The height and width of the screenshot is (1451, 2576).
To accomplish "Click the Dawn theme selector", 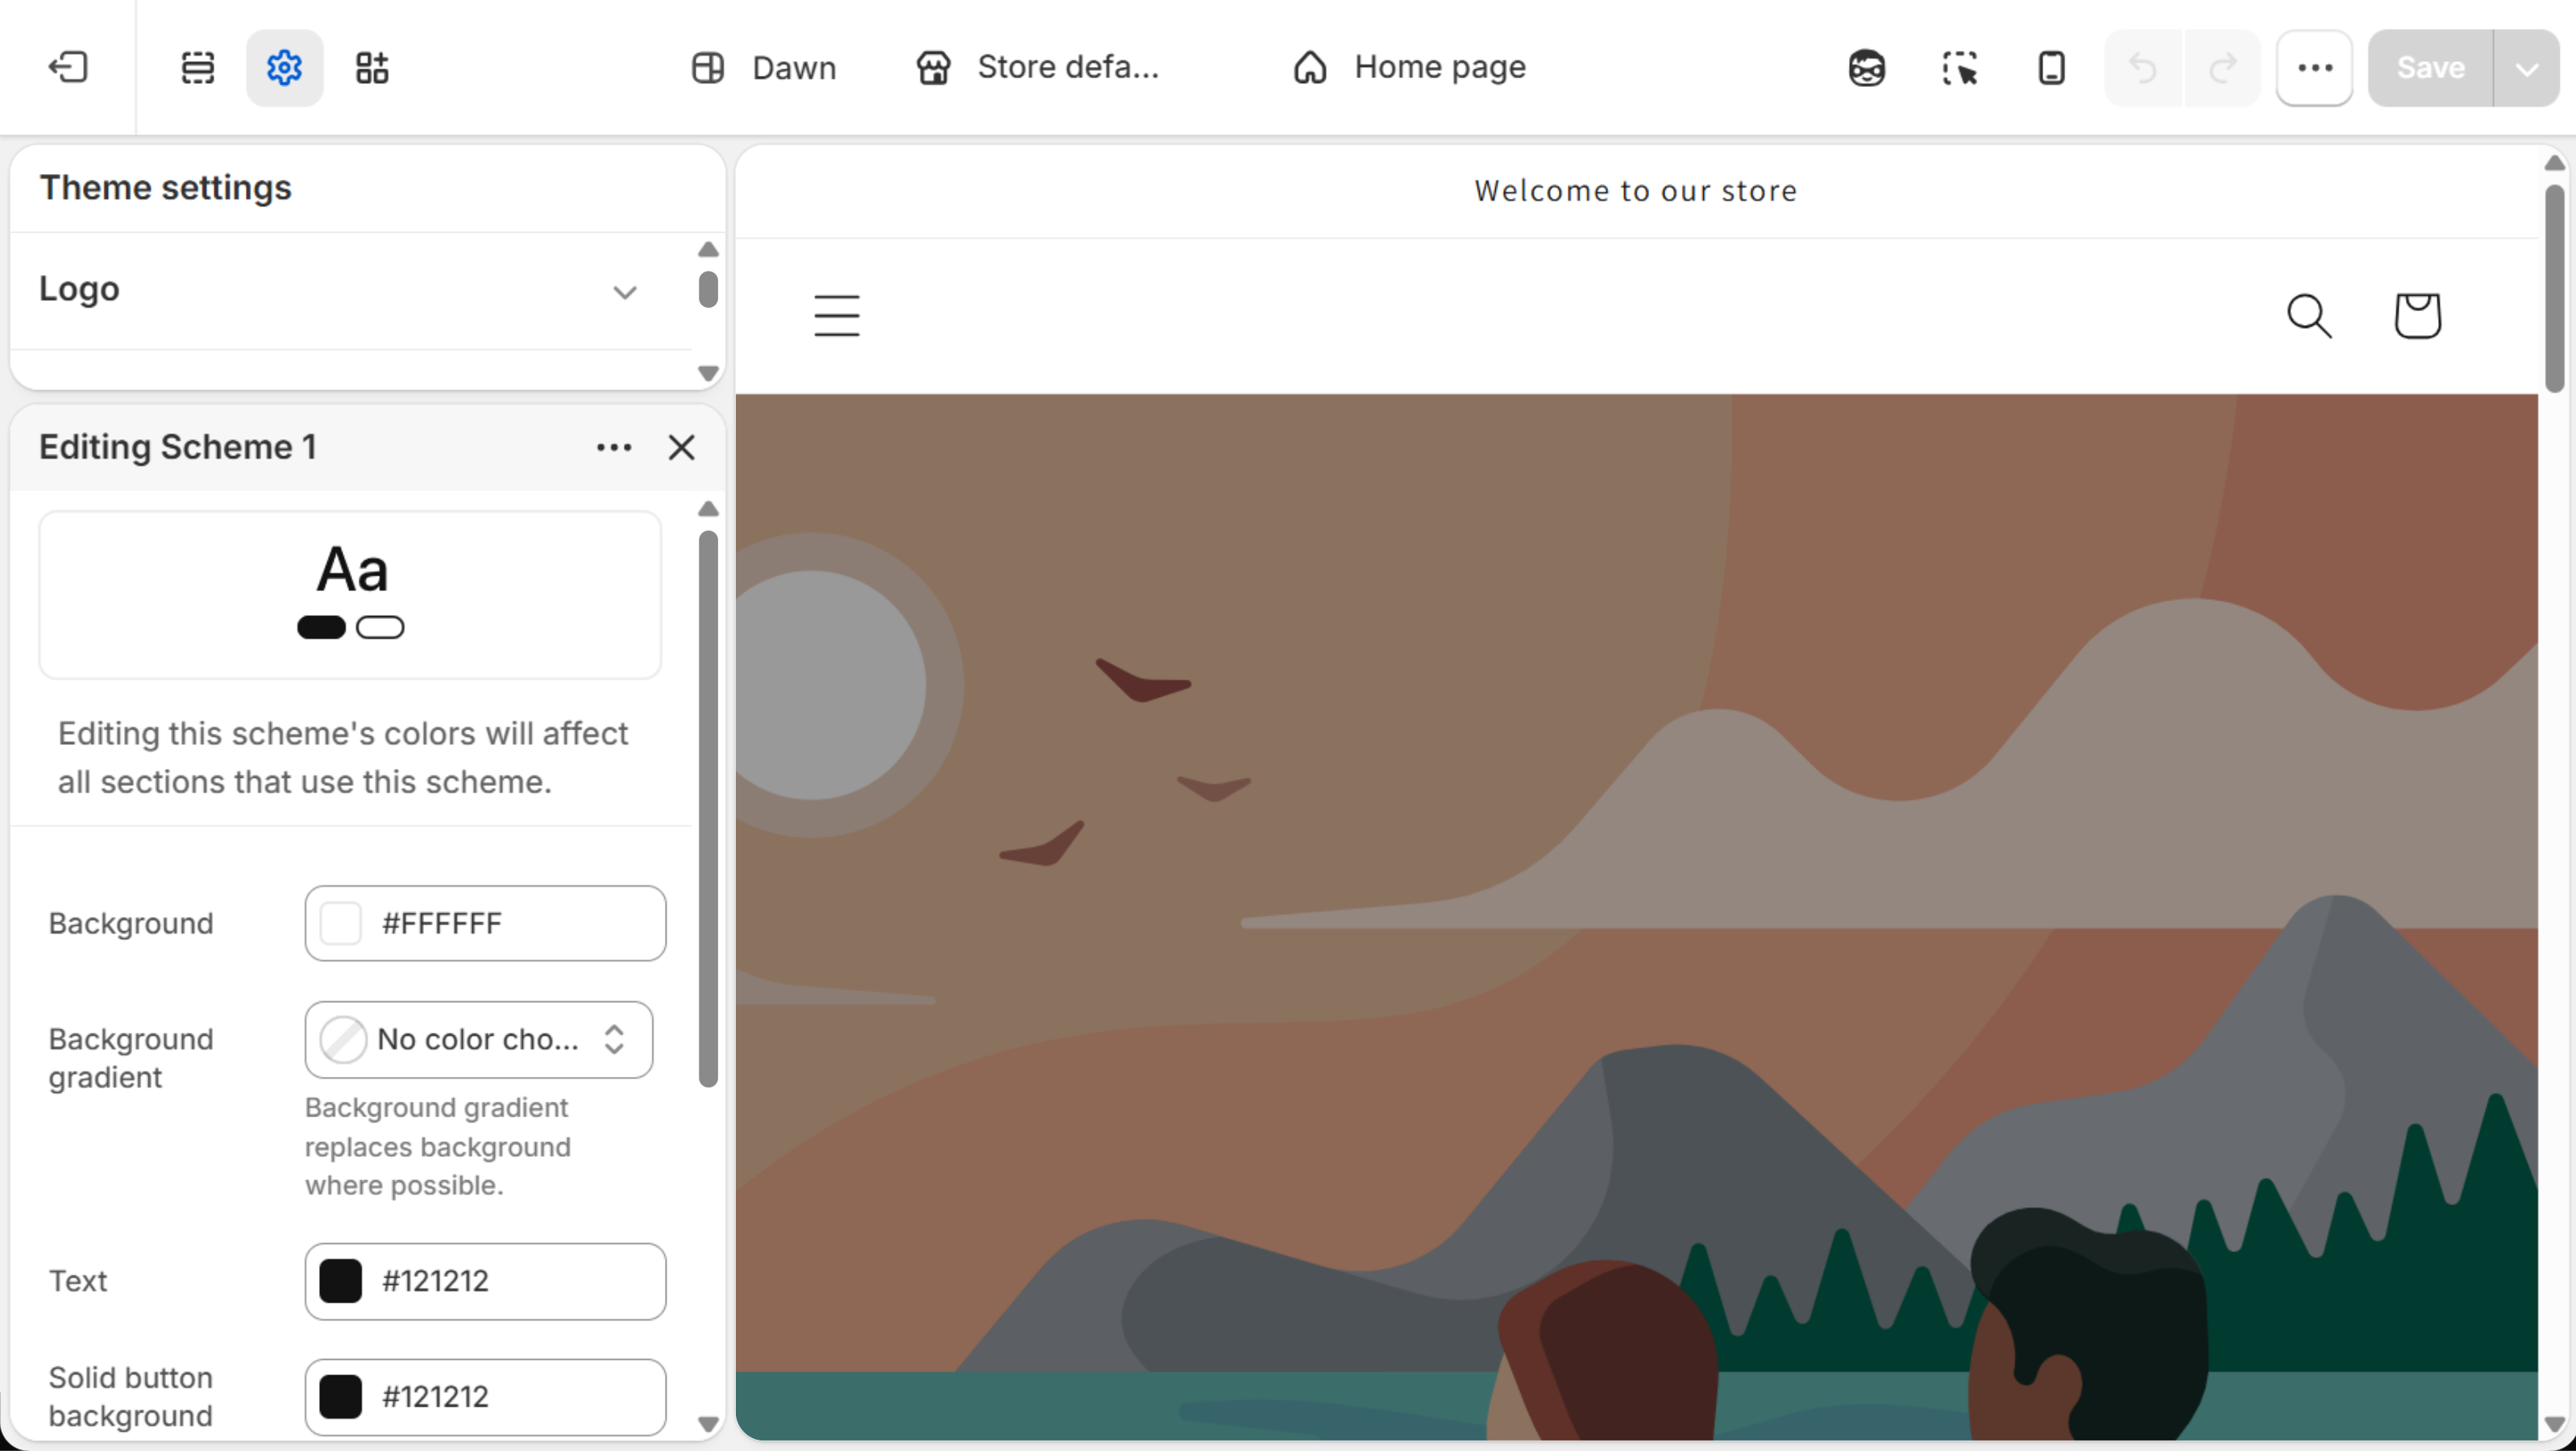I will coord(764,68).
